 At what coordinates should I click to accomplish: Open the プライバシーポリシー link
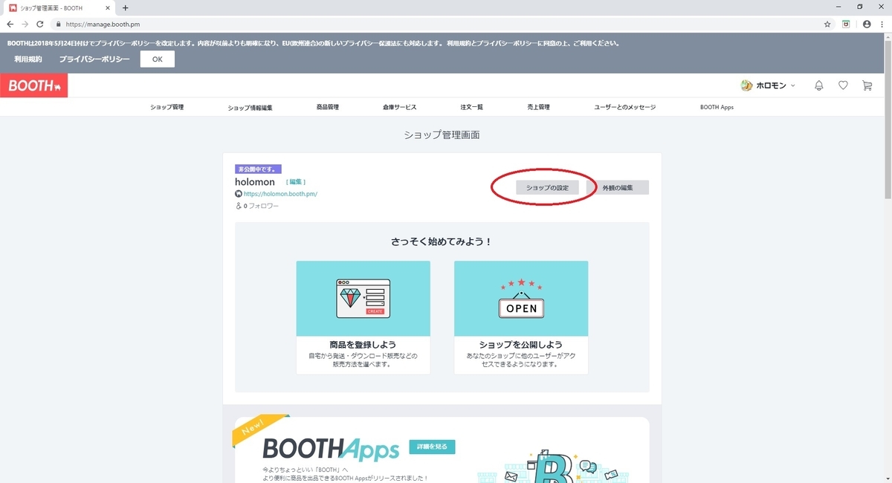(94, 59)
